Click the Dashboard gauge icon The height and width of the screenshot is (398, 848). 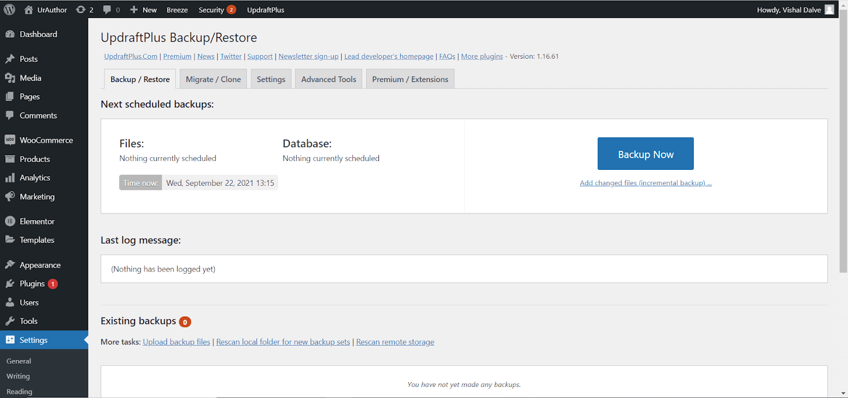[x=10, y=34]
